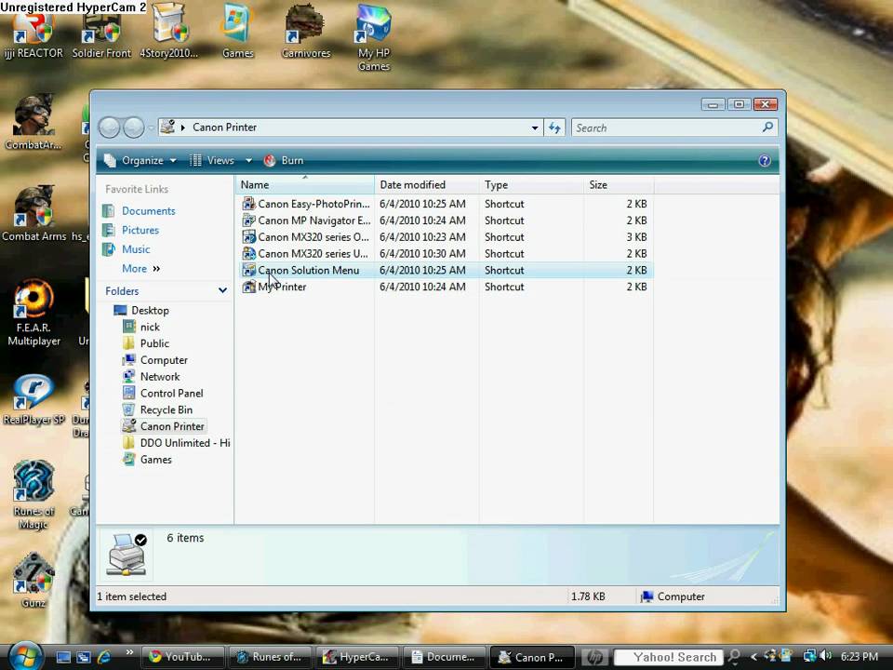Open the Organize dropdown menu
The width and height of the screenshot is (893, 670).
[140, 160]
